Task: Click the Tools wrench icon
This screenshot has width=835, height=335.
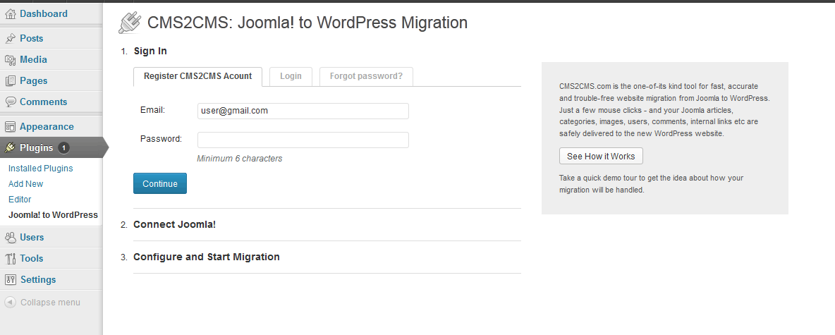Action: pos(10,258)
